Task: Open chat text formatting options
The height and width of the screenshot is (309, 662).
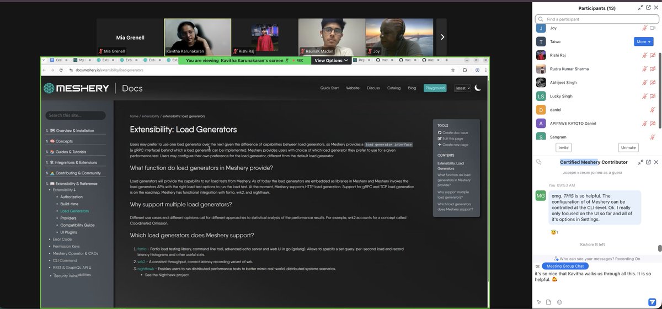Action: [539, 302]
